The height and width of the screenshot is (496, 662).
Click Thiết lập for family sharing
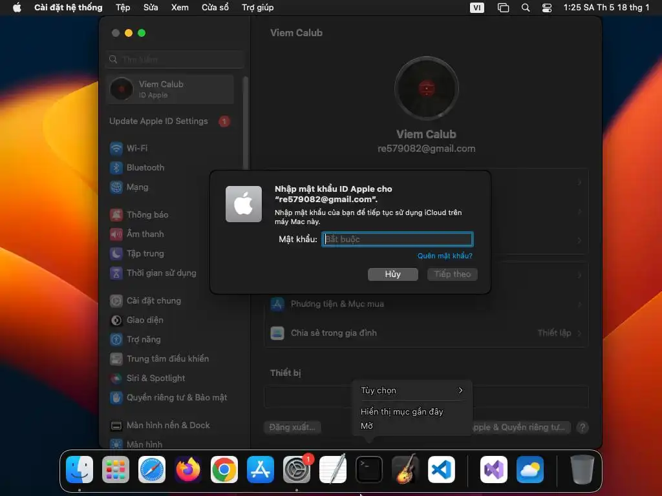tap(554, 333)
